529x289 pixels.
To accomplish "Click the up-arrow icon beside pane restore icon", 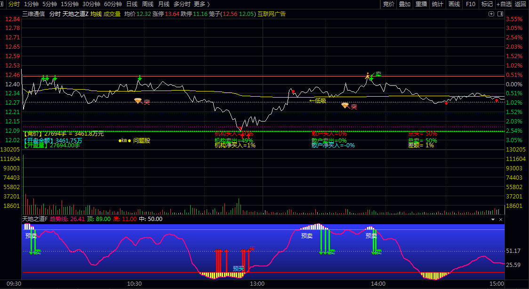I will click(492, 14).
